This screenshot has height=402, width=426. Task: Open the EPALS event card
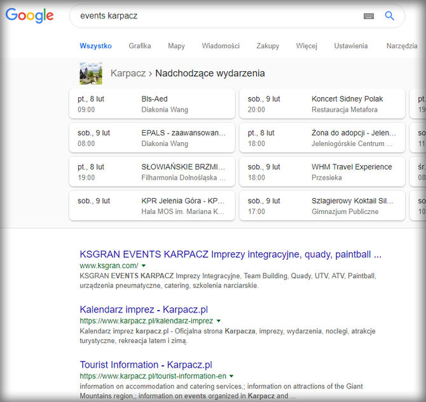coord(152,138)
